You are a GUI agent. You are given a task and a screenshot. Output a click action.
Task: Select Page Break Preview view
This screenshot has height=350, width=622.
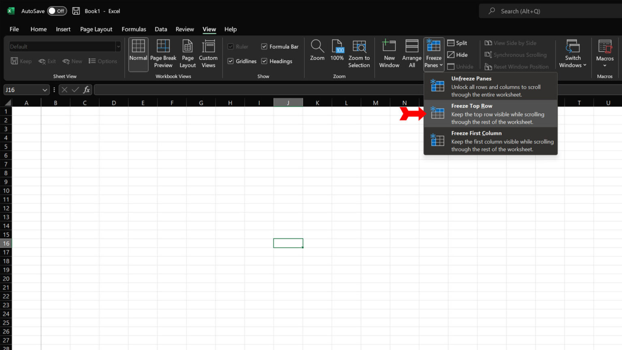coord(163,53)
